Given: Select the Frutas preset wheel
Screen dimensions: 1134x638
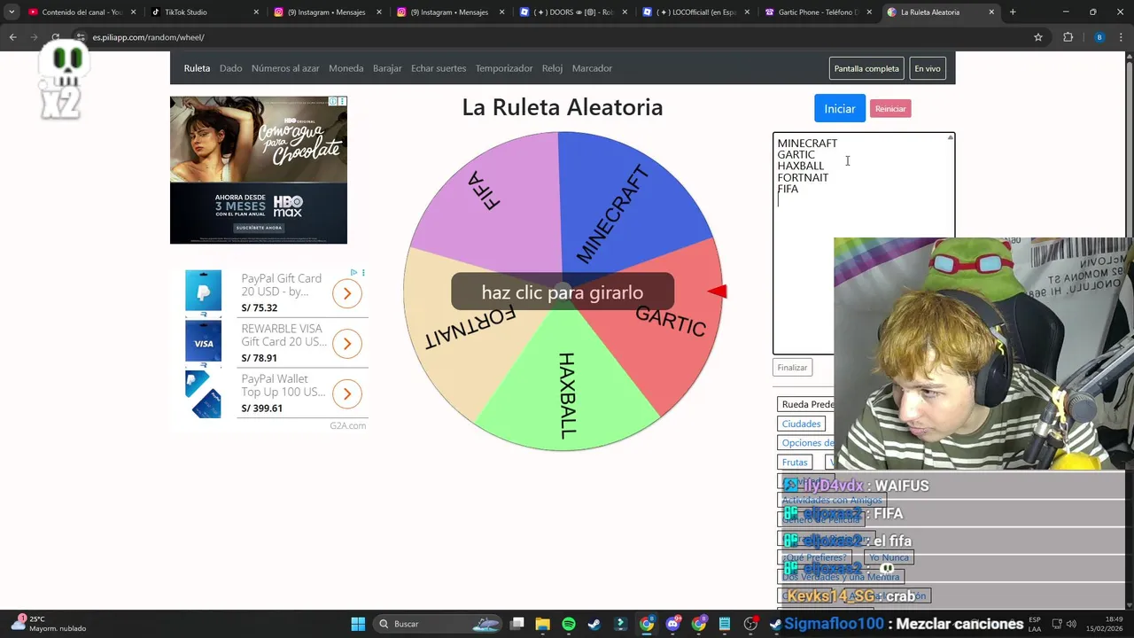Looking at the screenshot, I should point(795,463).
